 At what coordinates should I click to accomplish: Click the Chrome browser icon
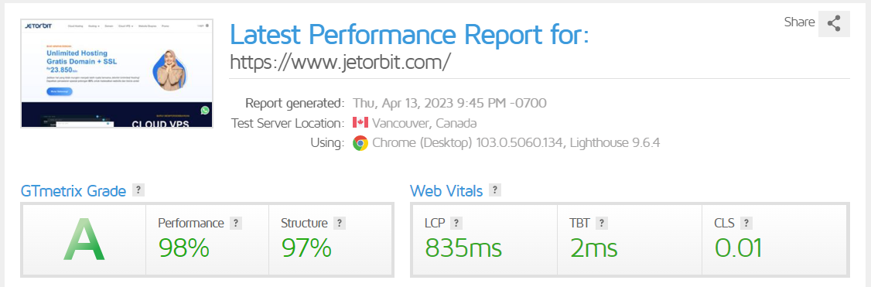360,143
